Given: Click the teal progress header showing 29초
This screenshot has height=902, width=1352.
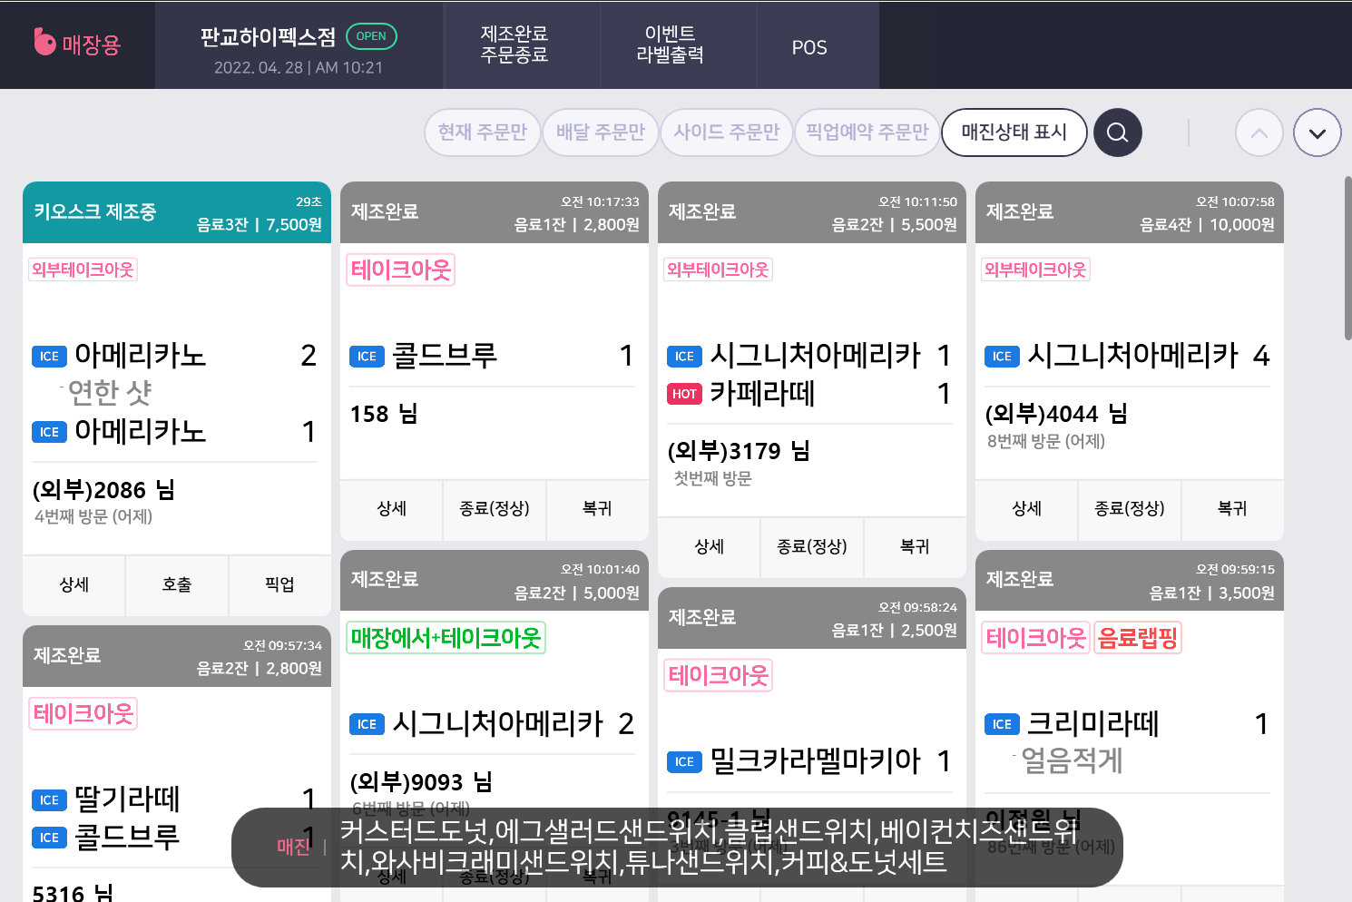Looking at the screenshot, I should pos(176,211).
